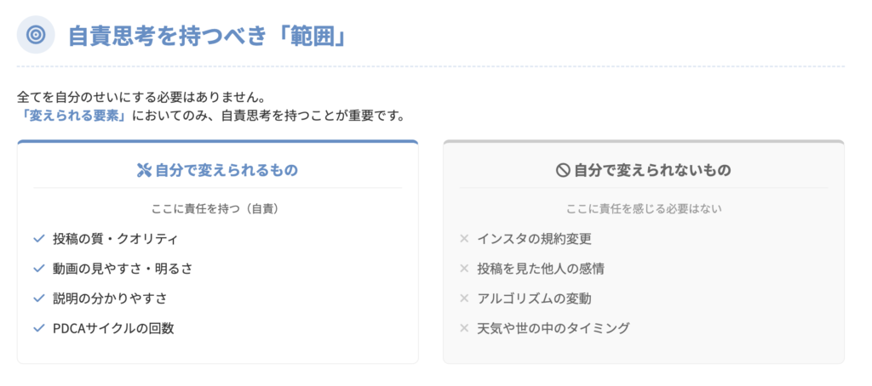872x386 pixels.
Task: Click the wrench tools icon in blue card
Action: click(x=143, y=170)
